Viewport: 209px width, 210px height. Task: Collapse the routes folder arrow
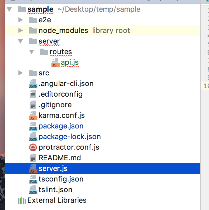point(32,52)
